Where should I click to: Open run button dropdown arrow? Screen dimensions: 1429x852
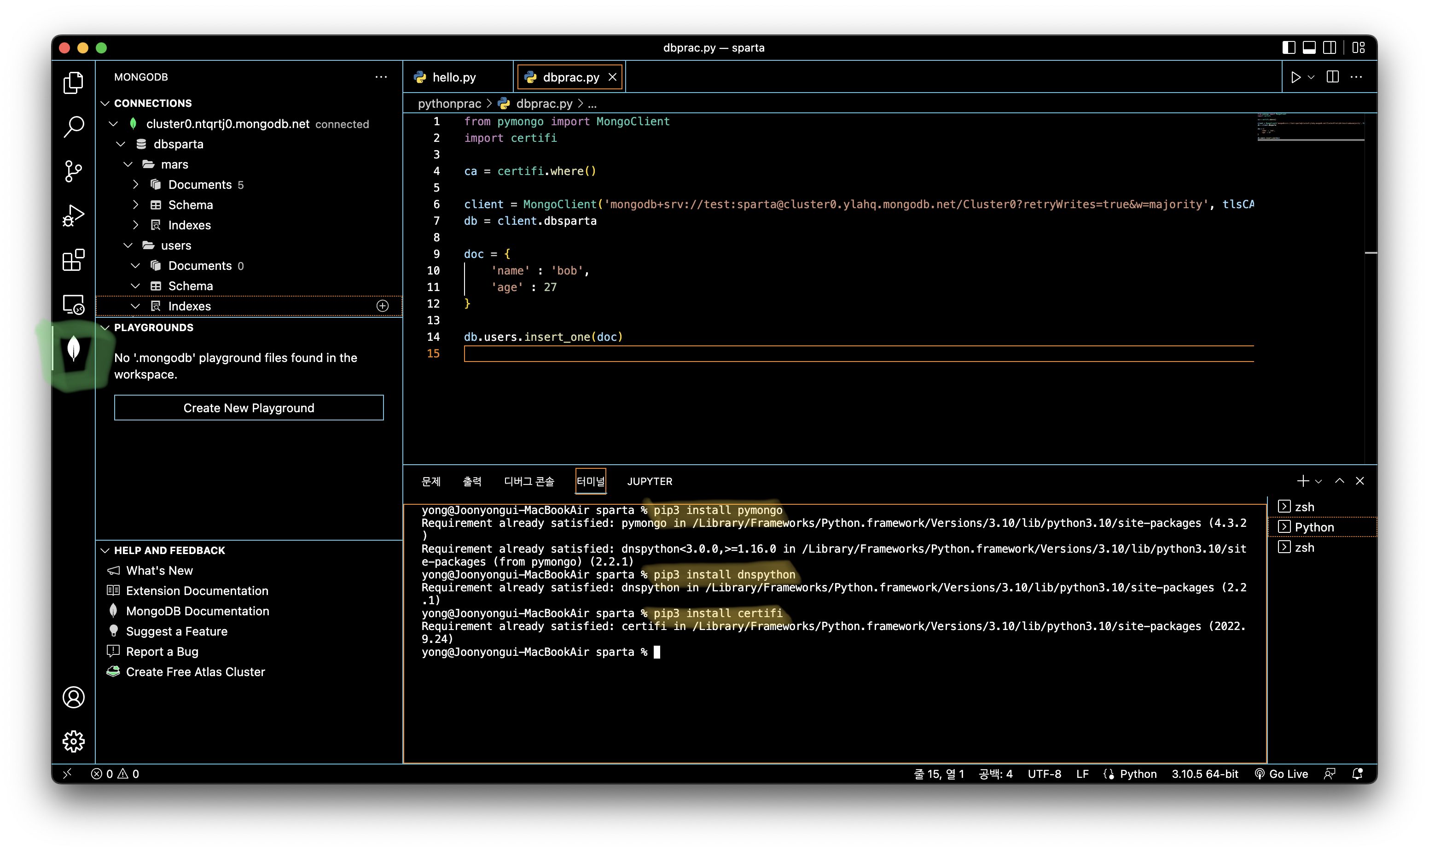[1311, 77]
